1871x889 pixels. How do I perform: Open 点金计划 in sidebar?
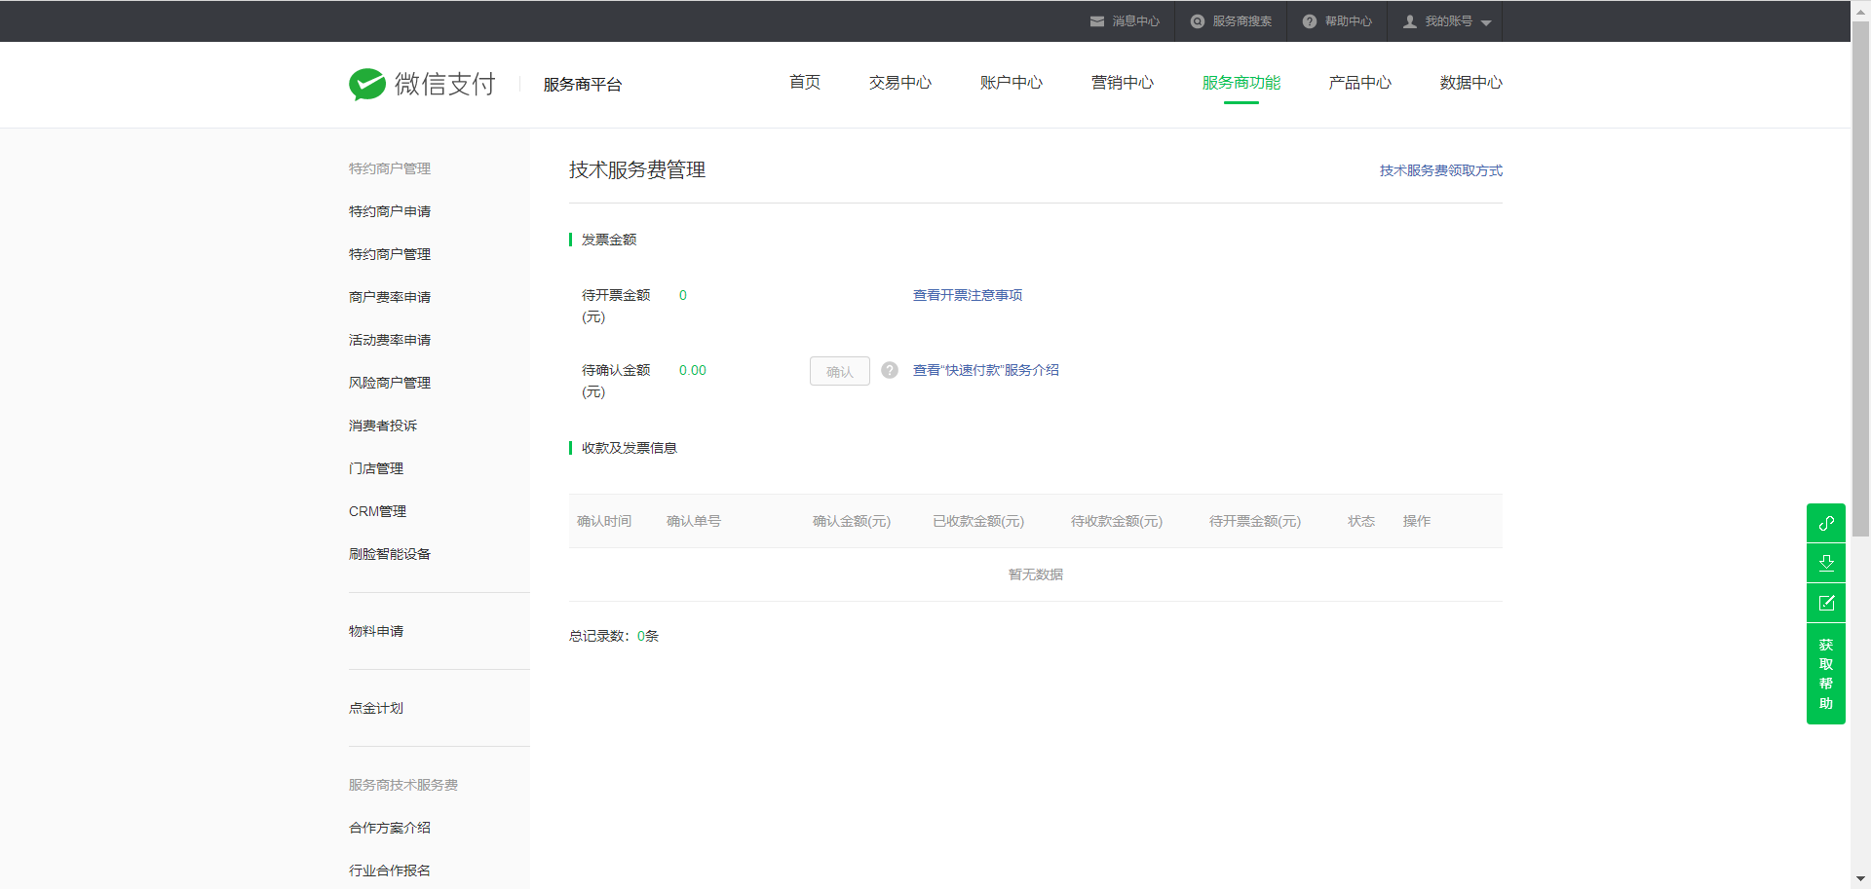(x=376, y=708)
